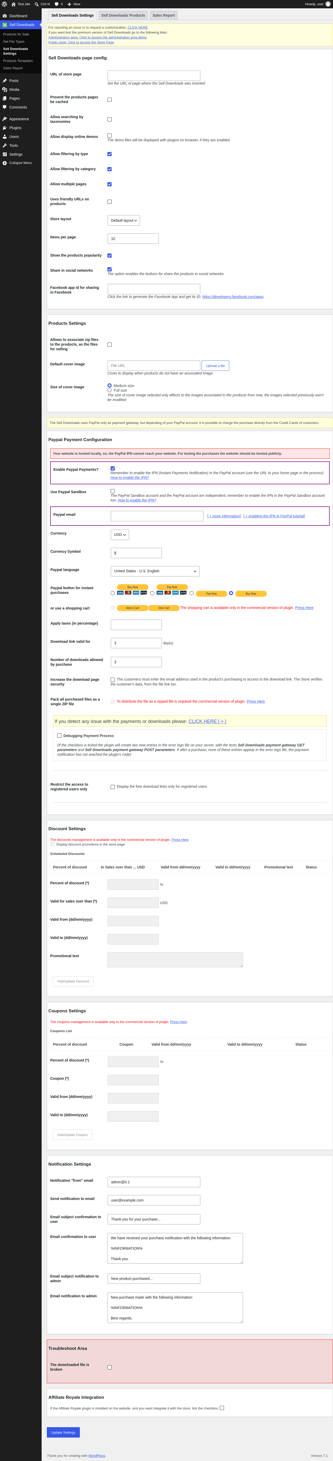This screenshot has width=333, height=1461.
Task: Focus the Paypal email input field
Action: (x=157, y=516)
